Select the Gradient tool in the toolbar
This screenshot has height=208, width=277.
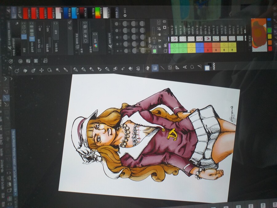click(x=155, y=68)
